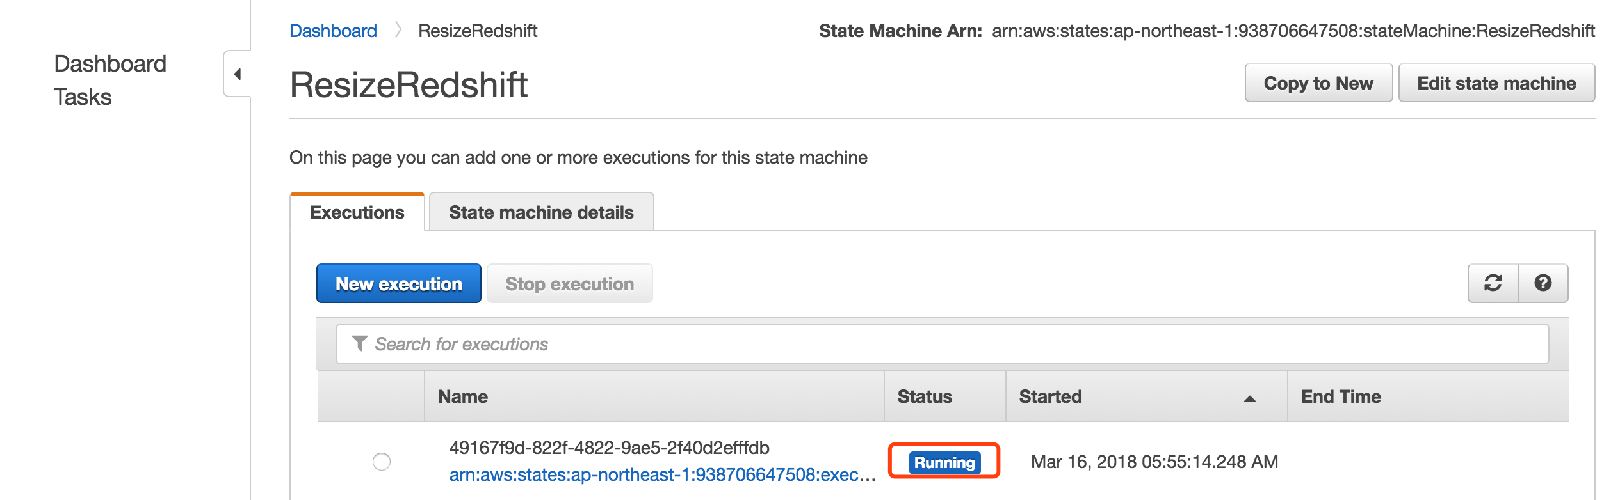The image size is (1620, 500).
Task: Sort by Started column arrow
Action: (1249, 398)
